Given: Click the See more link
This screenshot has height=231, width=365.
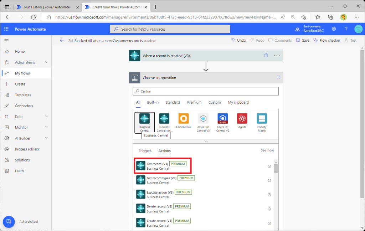Looking at the screenshot, I should (x=267, y=150).
